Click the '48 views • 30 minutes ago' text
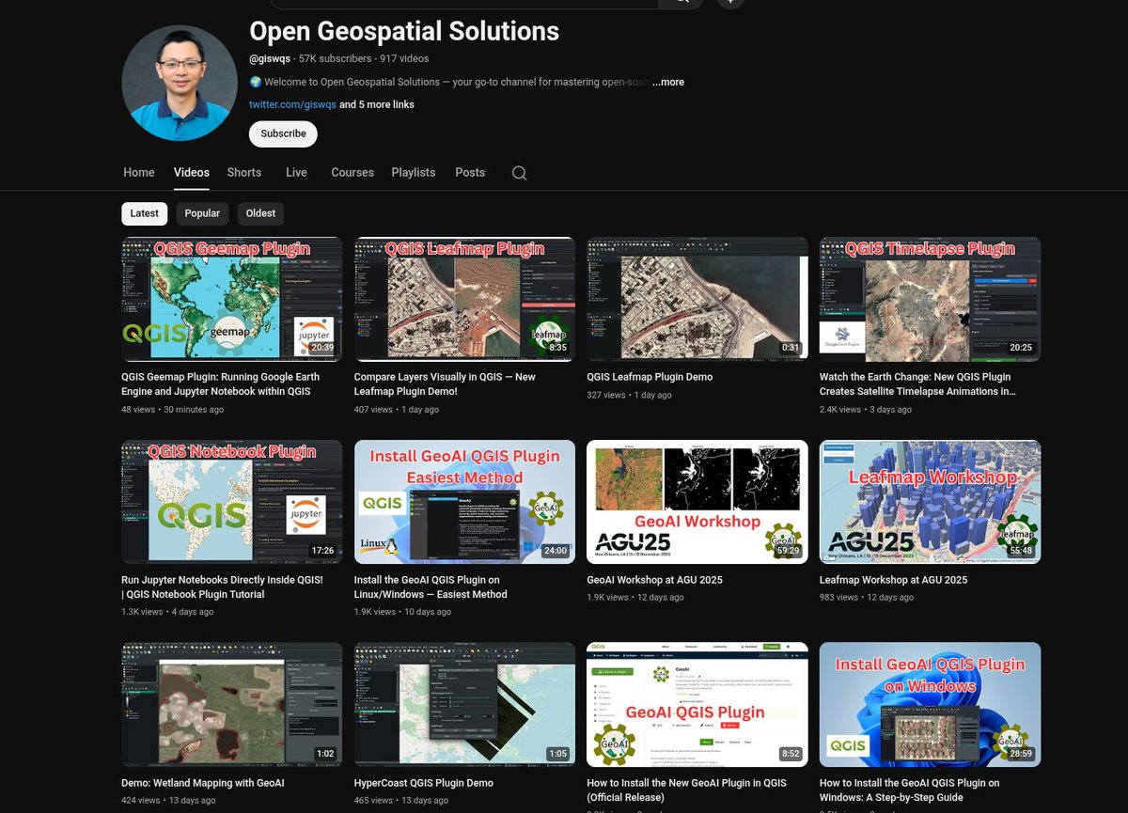Viewport: 1128px width, 813px height. [173, 410]
